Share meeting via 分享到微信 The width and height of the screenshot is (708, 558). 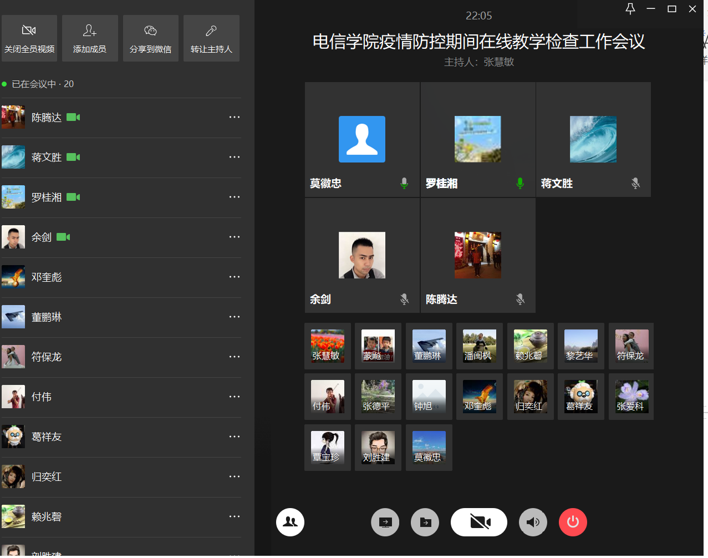151,38
